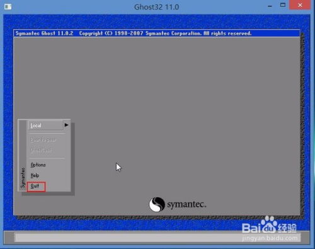Click the symantec wordmark text
315x249 pixels.
point(186,204)
